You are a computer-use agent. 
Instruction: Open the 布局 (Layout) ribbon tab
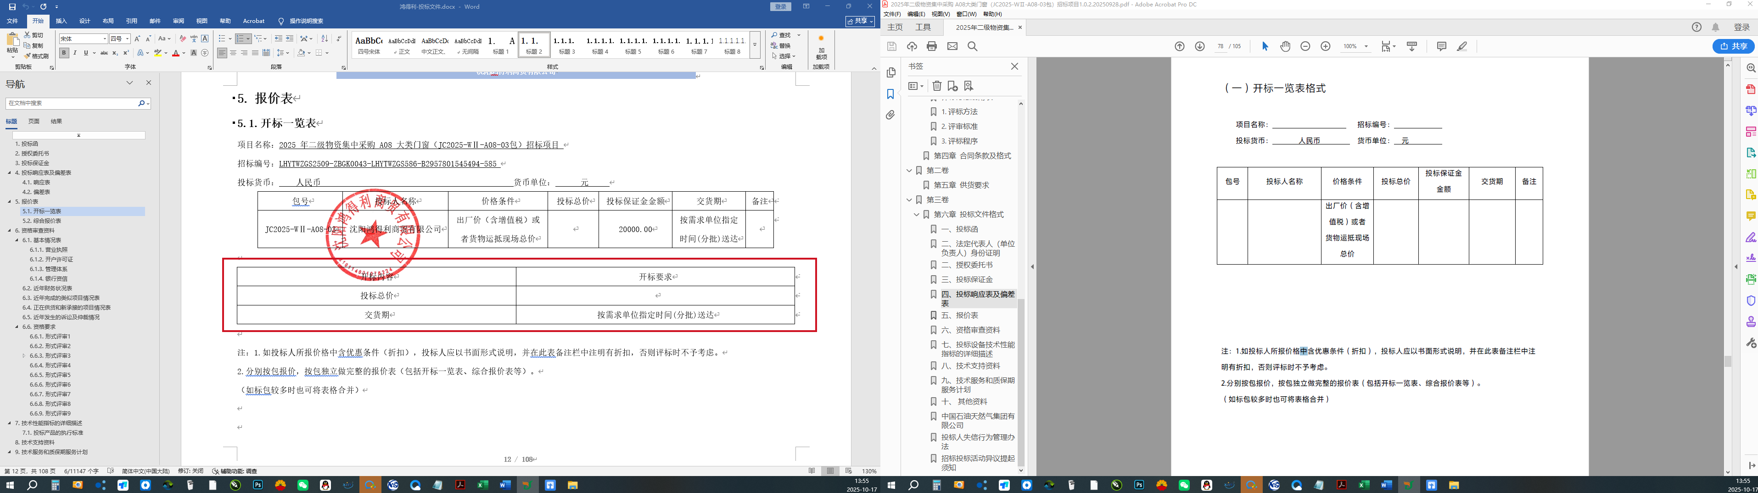coord(108,21)
